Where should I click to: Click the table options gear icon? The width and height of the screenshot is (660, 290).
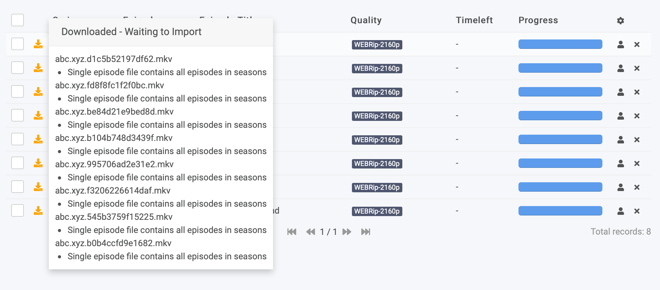coord(620,21)
